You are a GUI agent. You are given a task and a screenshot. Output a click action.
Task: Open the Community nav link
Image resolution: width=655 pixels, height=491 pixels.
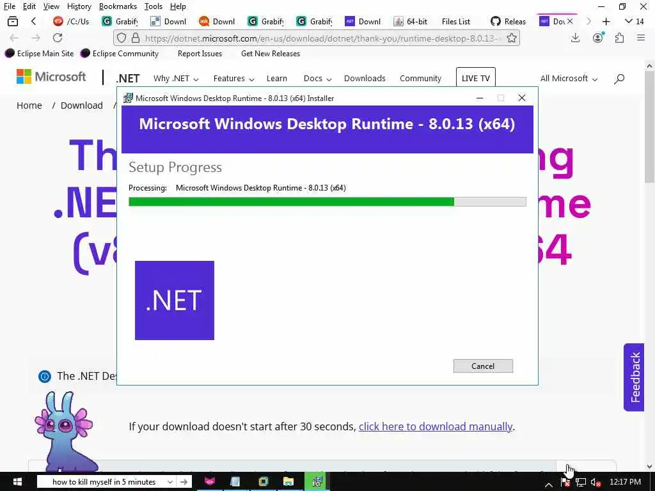click(x=420, y=79)
